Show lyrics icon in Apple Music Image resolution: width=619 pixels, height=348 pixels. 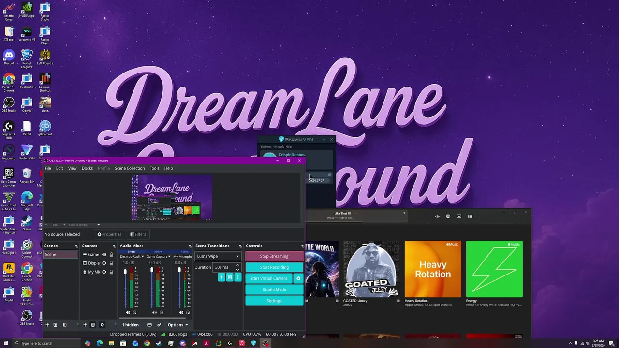pos(459,217)
